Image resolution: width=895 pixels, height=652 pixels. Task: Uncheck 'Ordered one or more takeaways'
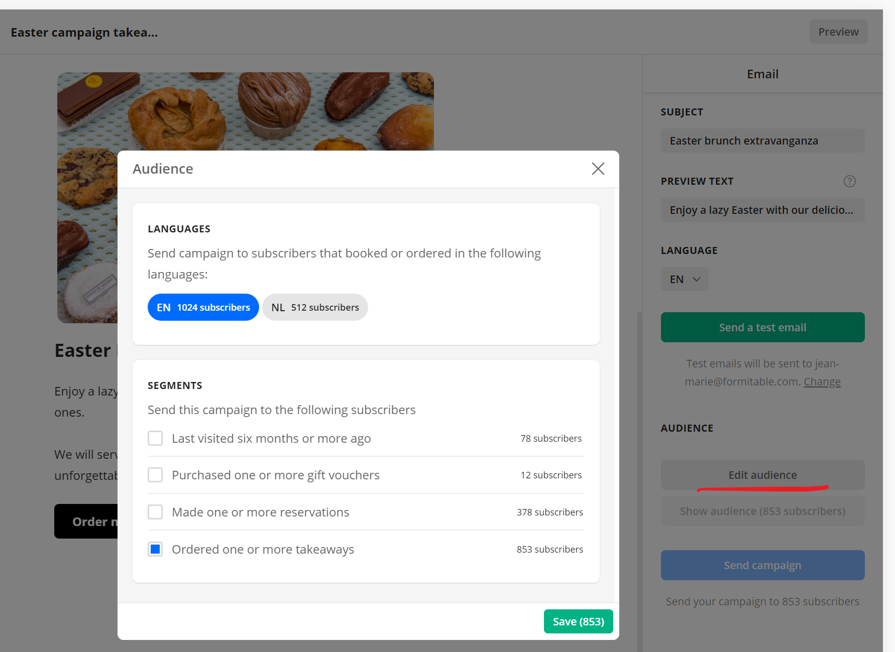pyautogui.click(x=155, y=549)
